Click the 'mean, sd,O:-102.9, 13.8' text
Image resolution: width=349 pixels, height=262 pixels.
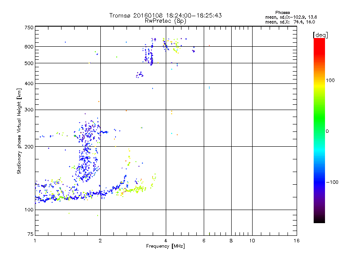point(291,17)
